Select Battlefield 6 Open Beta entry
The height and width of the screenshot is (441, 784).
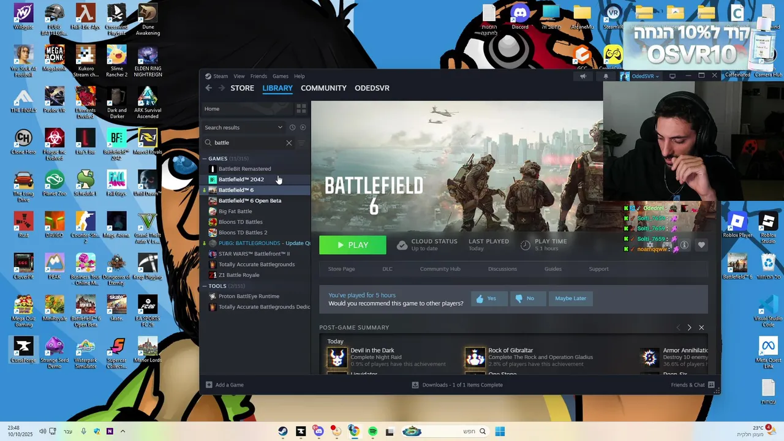(x=250, y=200)
